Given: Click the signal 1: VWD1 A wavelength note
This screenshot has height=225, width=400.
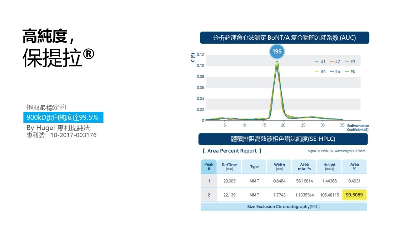Looking at the screenshot, I should point(337,151).
